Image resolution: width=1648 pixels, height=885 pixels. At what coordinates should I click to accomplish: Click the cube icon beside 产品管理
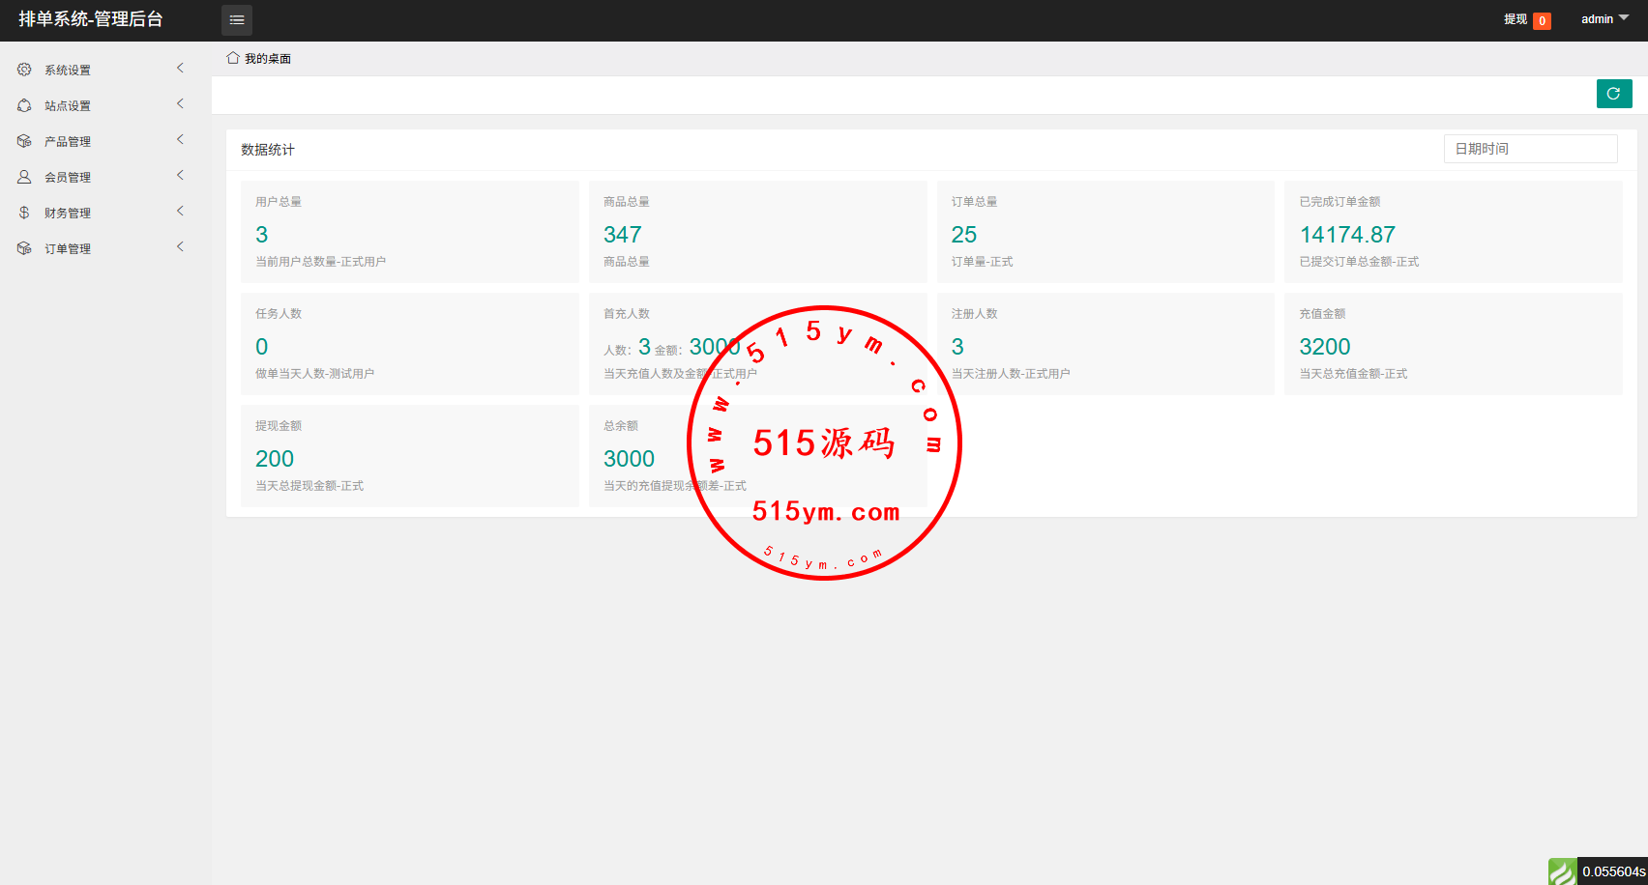[x=24, y=141]
